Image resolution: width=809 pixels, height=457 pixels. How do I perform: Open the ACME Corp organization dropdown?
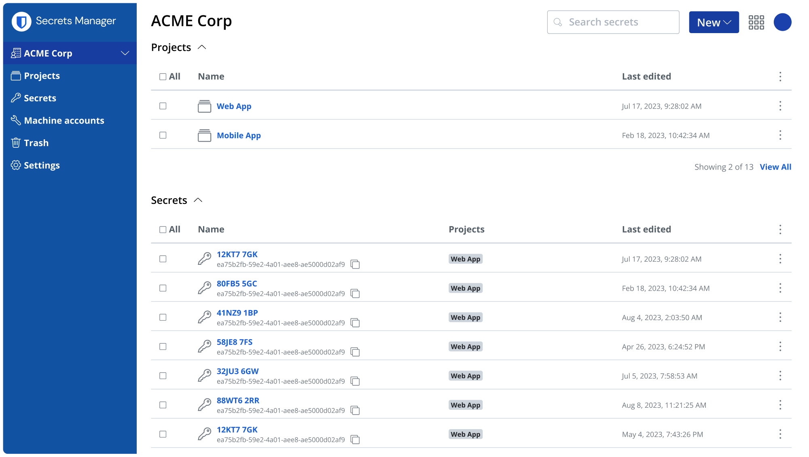click(x=124, y=53)
